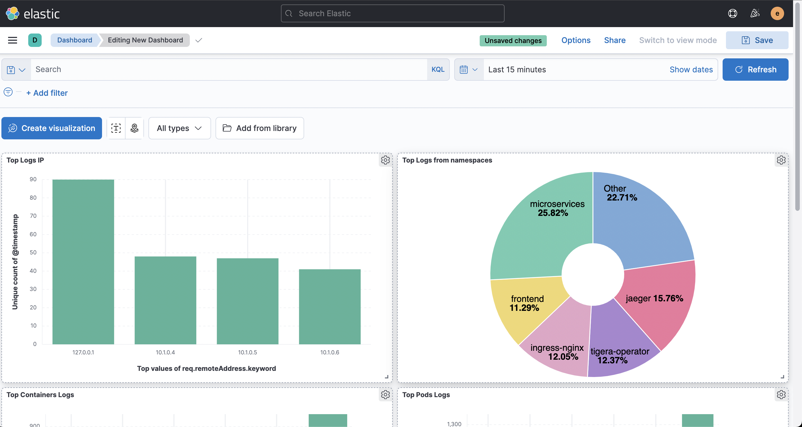This screenshot has height=427, width=802.
Task: Add a text markdown panel
Action: [x=116, y=128]
